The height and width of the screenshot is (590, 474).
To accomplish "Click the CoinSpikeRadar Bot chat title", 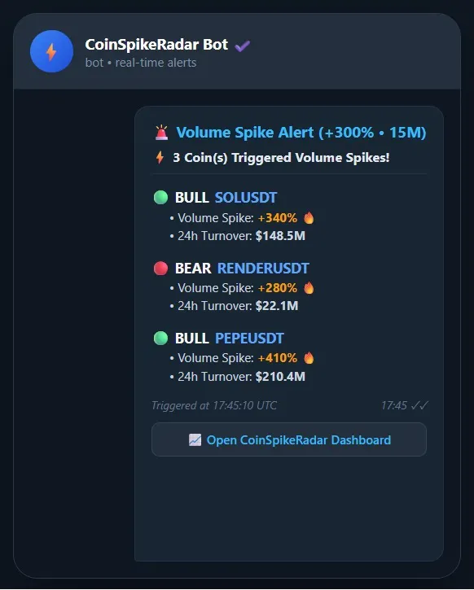I will pos(156,45).
